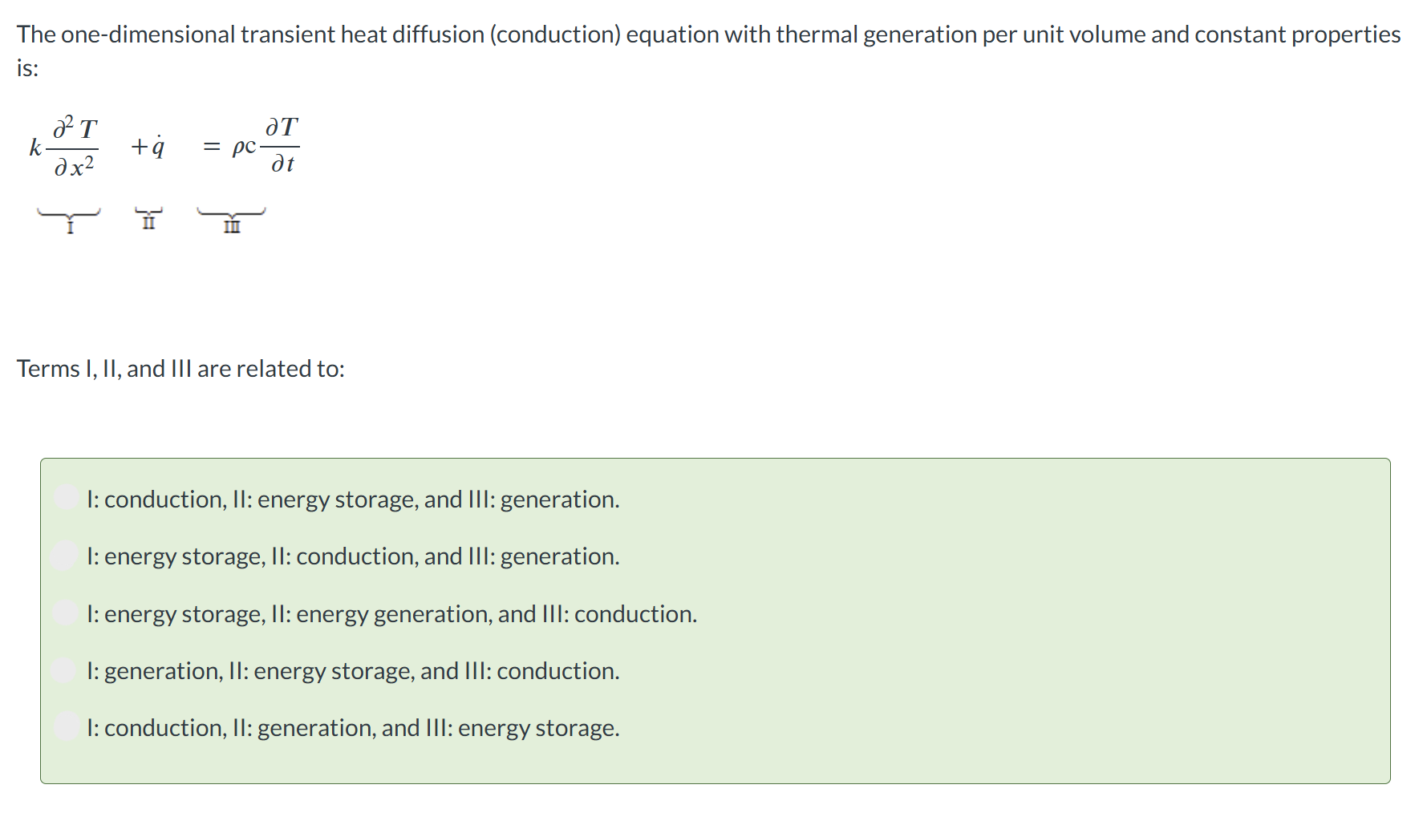Image resolution: width=1423 pixels, height=813 pixels.
Task: Choose radio: energy storage, energy generation, conduction
Action: click(66, 613)
